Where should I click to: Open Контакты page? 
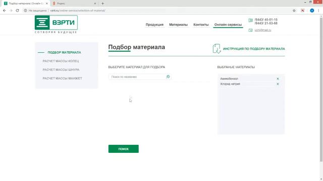pyautogui.click(x=201, y=25)
